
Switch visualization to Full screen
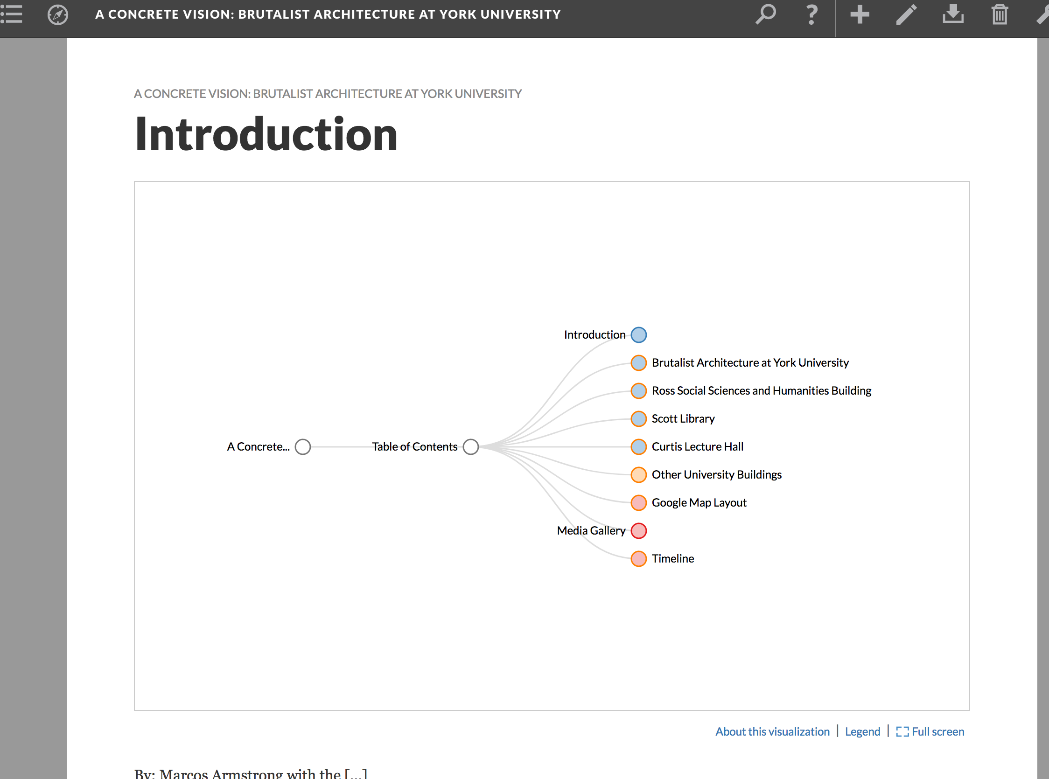930,731
